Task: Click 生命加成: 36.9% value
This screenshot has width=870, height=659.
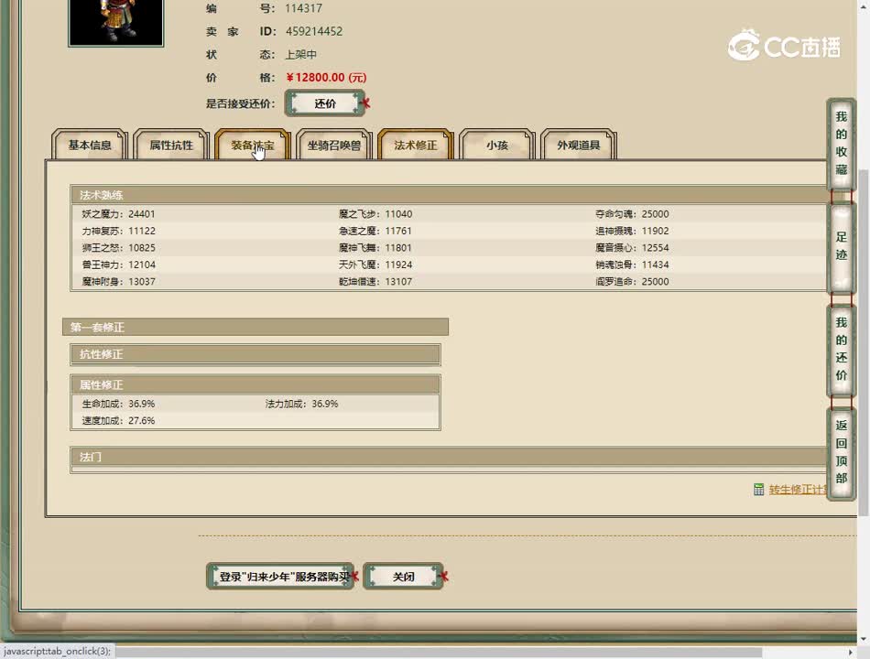Action: 119,404
